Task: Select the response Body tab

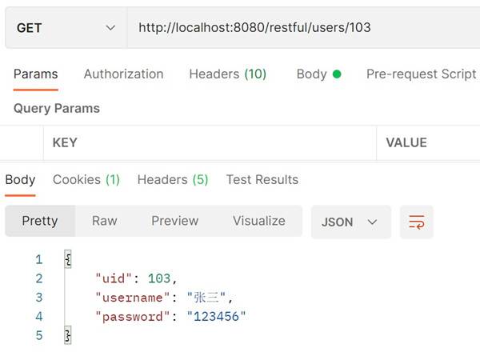Action: click(20, 180)
